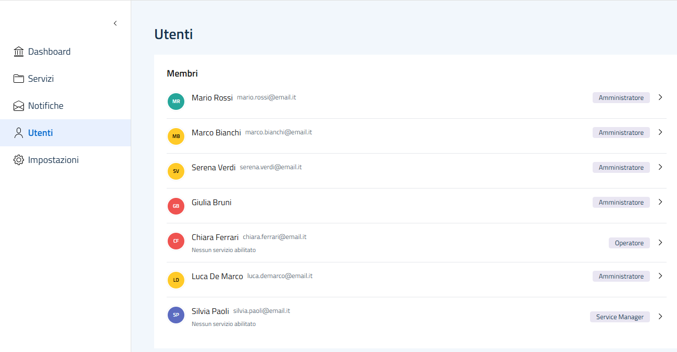Select the LD avatar thumbnail
The width and height of the screenshot is (677, 352).
click(x=176, y=280)
